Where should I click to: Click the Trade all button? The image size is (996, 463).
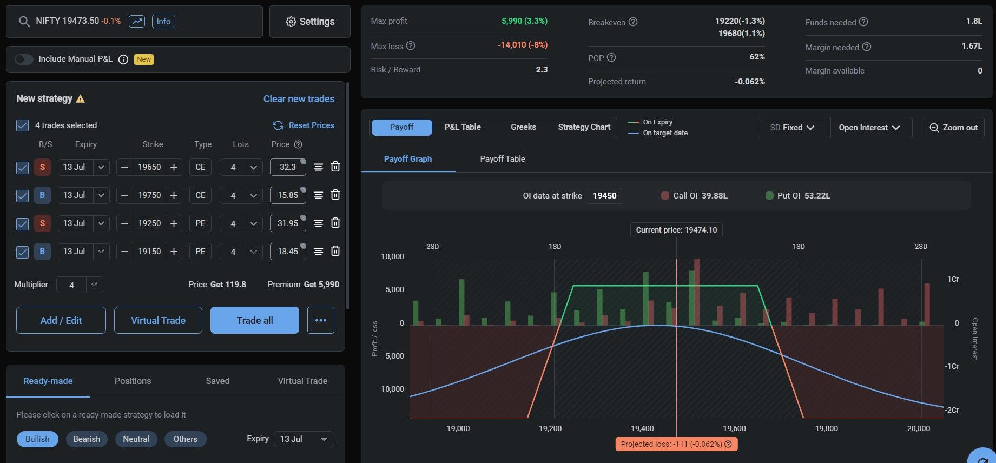pyautogui.click(x=254, y=320)
